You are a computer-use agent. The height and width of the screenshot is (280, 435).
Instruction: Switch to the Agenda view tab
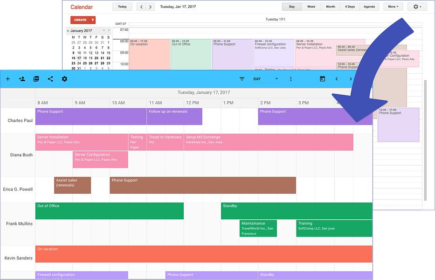pyautogui.click(x=369, y=7)
